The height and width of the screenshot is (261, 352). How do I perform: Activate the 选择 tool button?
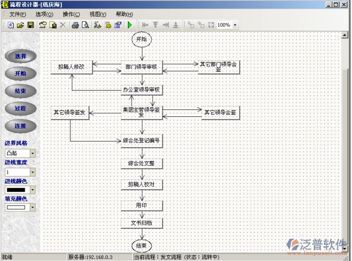(21, 56)
